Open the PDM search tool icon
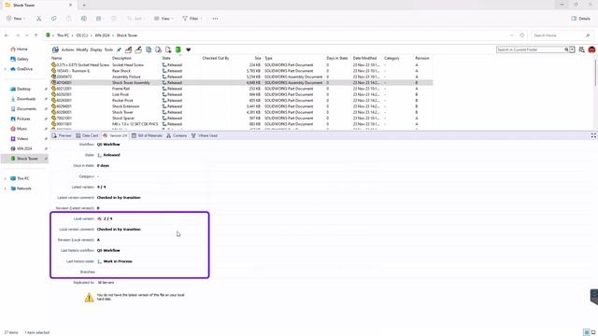The width and height of the screenshot is (598, 336). click(x=581, y=49)
